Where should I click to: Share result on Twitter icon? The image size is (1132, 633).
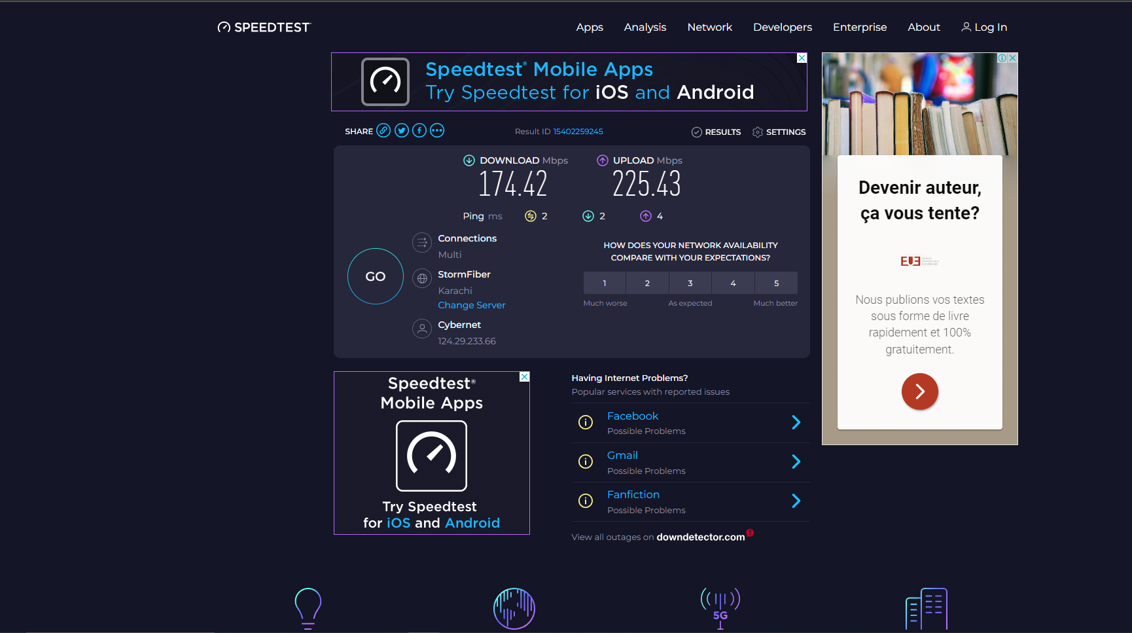[x=402, y=130]
